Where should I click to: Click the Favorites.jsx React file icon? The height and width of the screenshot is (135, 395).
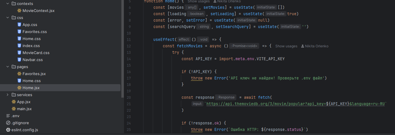point(19,74)
